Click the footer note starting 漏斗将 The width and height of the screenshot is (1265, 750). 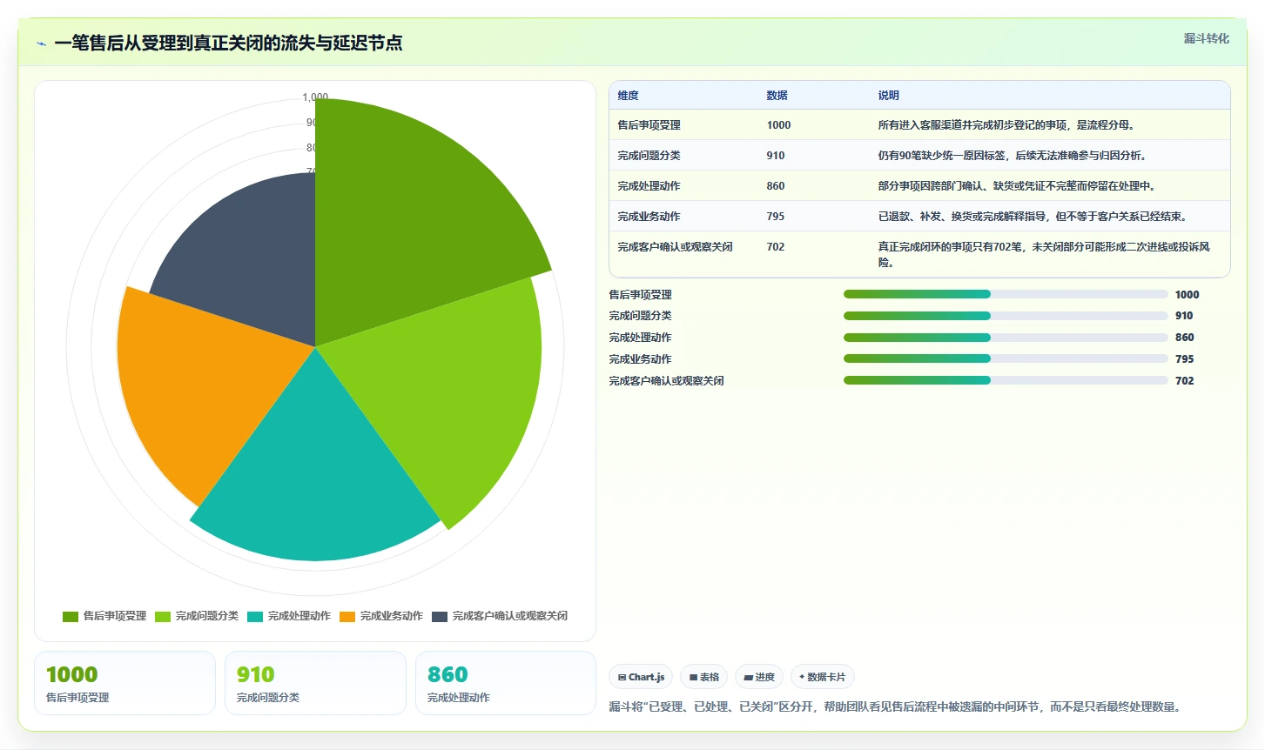(x=897, y=706)
